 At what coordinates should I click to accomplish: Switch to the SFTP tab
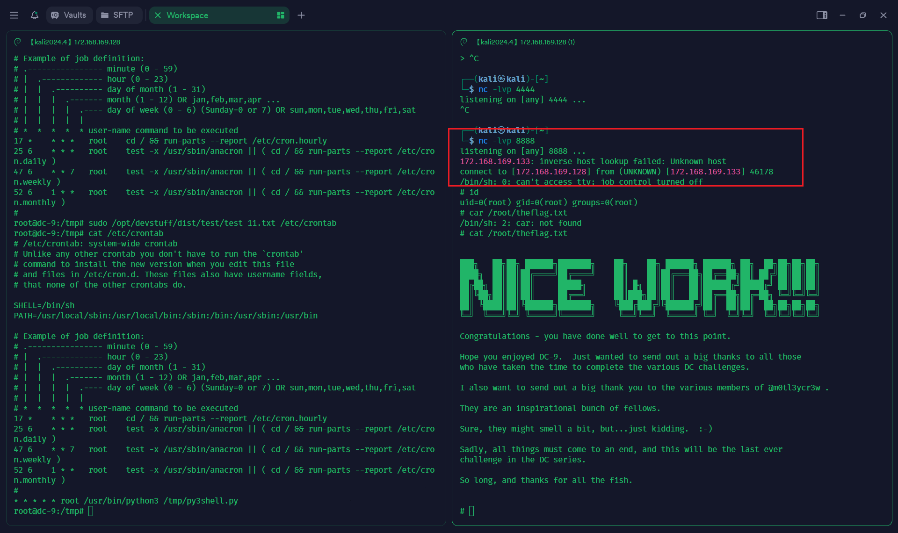[x=118, y=15]
